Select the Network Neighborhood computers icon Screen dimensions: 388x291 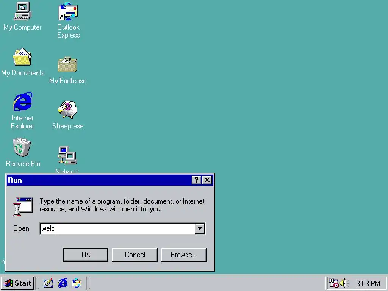point(67,155)
